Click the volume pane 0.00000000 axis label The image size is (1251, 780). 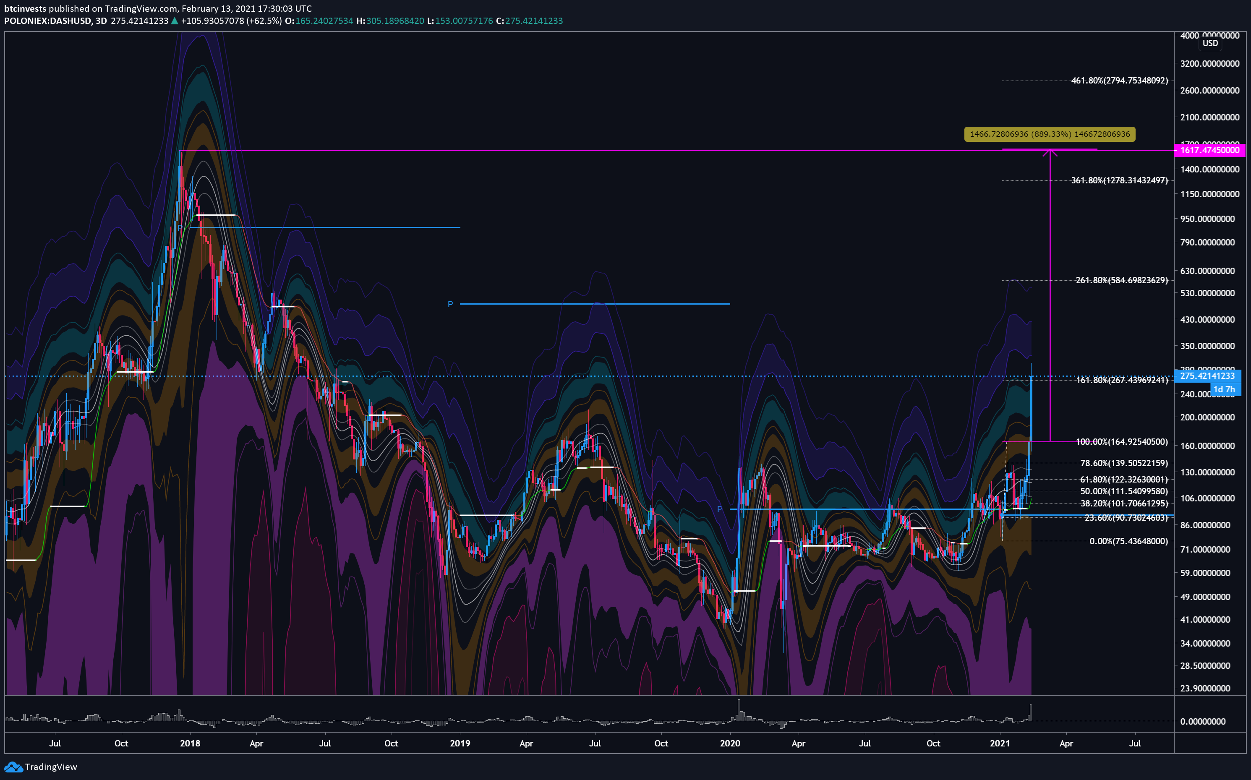(1203, 722)
